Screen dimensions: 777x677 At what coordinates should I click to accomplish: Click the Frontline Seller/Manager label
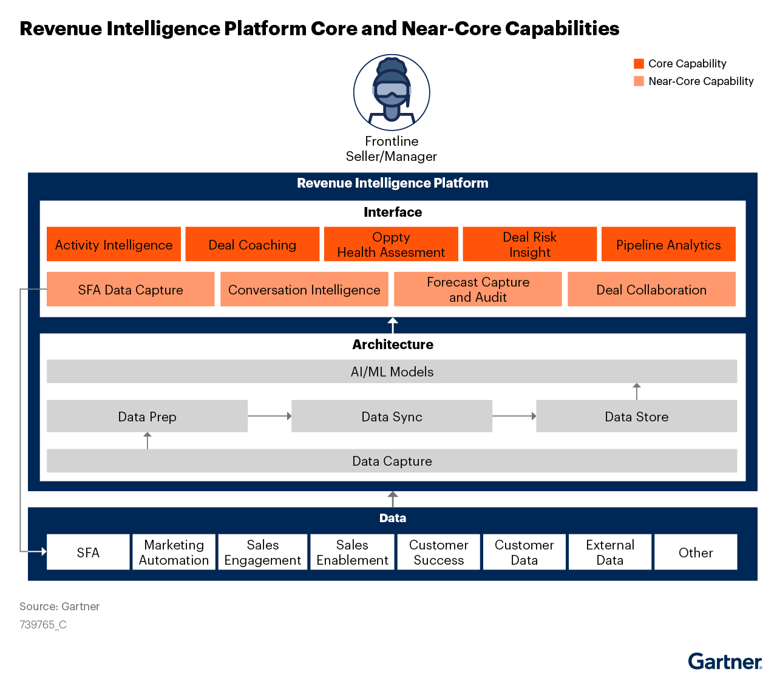coord(392,149)
